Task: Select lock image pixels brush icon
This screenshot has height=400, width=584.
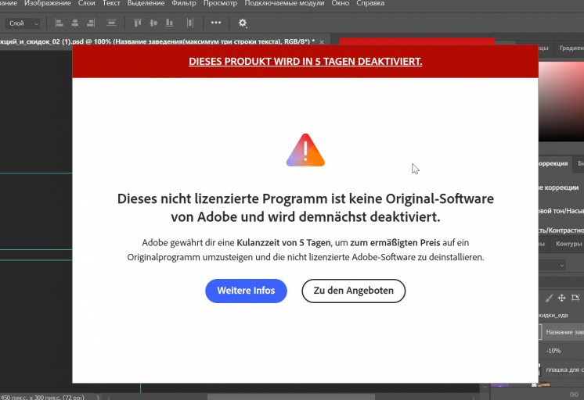Action: point(549,298)
